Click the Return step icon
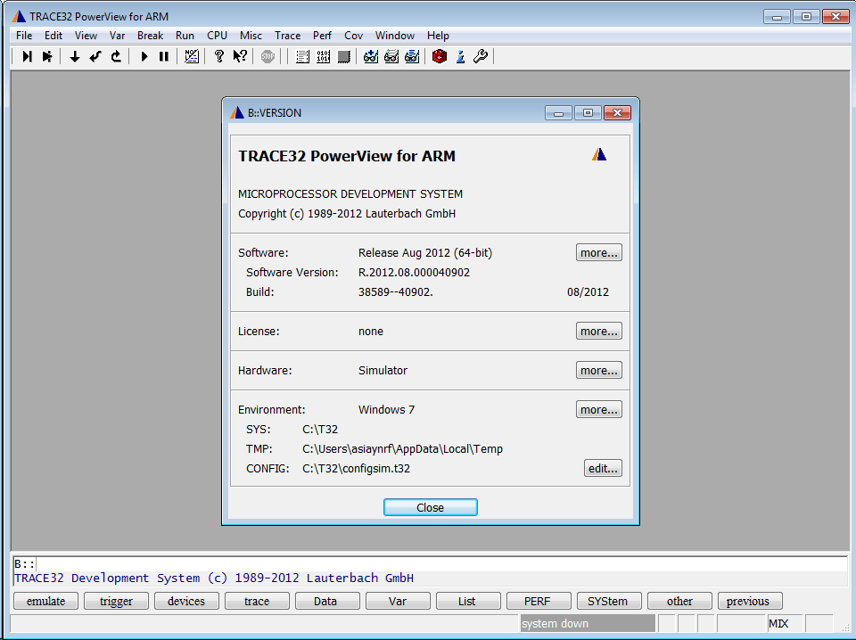Image resolution: width=856 pixels, height=640 pixels. (95, 56)
